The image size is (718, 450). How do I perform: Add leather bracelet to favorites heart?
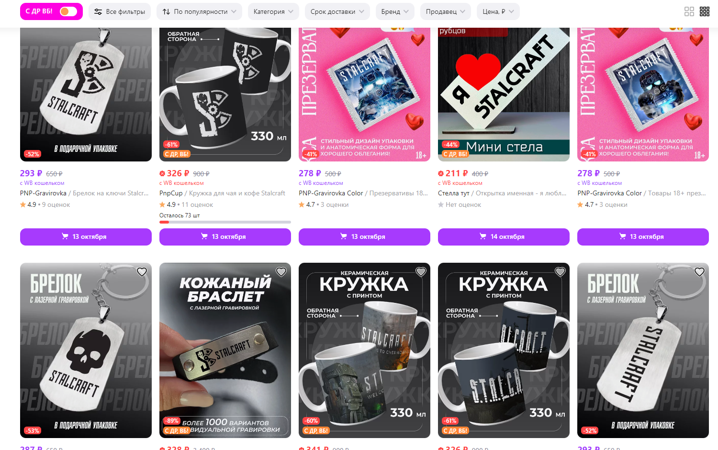(281, 272)
